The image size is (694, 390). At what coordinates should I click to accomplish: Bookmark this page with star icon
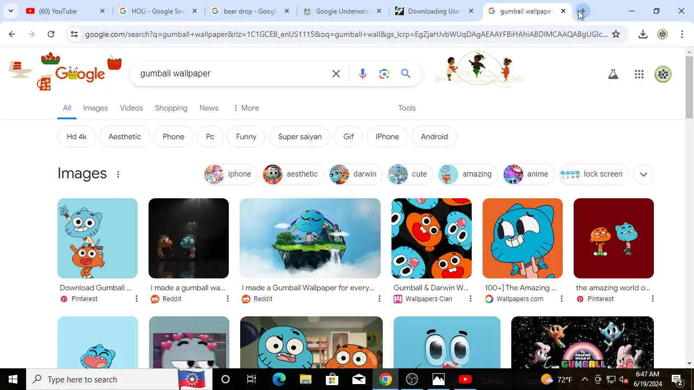click(616, 34)
